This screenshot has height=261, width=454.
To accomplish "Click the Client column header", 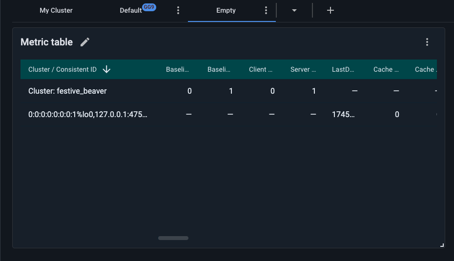I will click(261, 69).
